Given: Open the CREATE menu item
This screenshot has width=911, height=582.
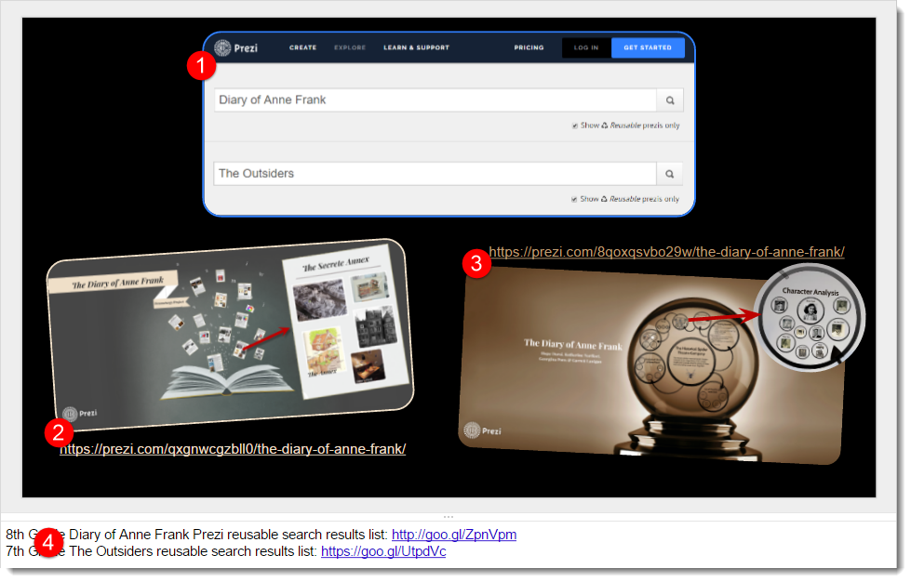Looking at the screenshot, I should coord(302,47).
